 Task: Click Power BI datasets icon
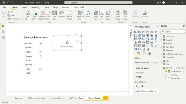click(42, 13)
